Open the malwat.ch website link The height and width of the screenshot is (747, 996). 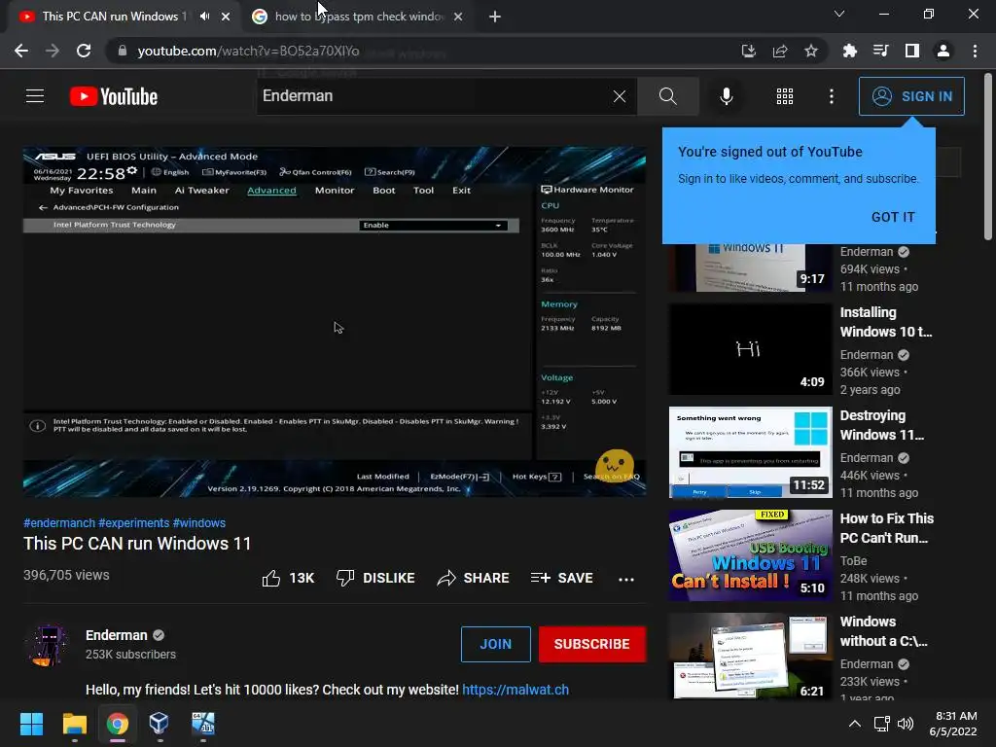tap(516, 690)
